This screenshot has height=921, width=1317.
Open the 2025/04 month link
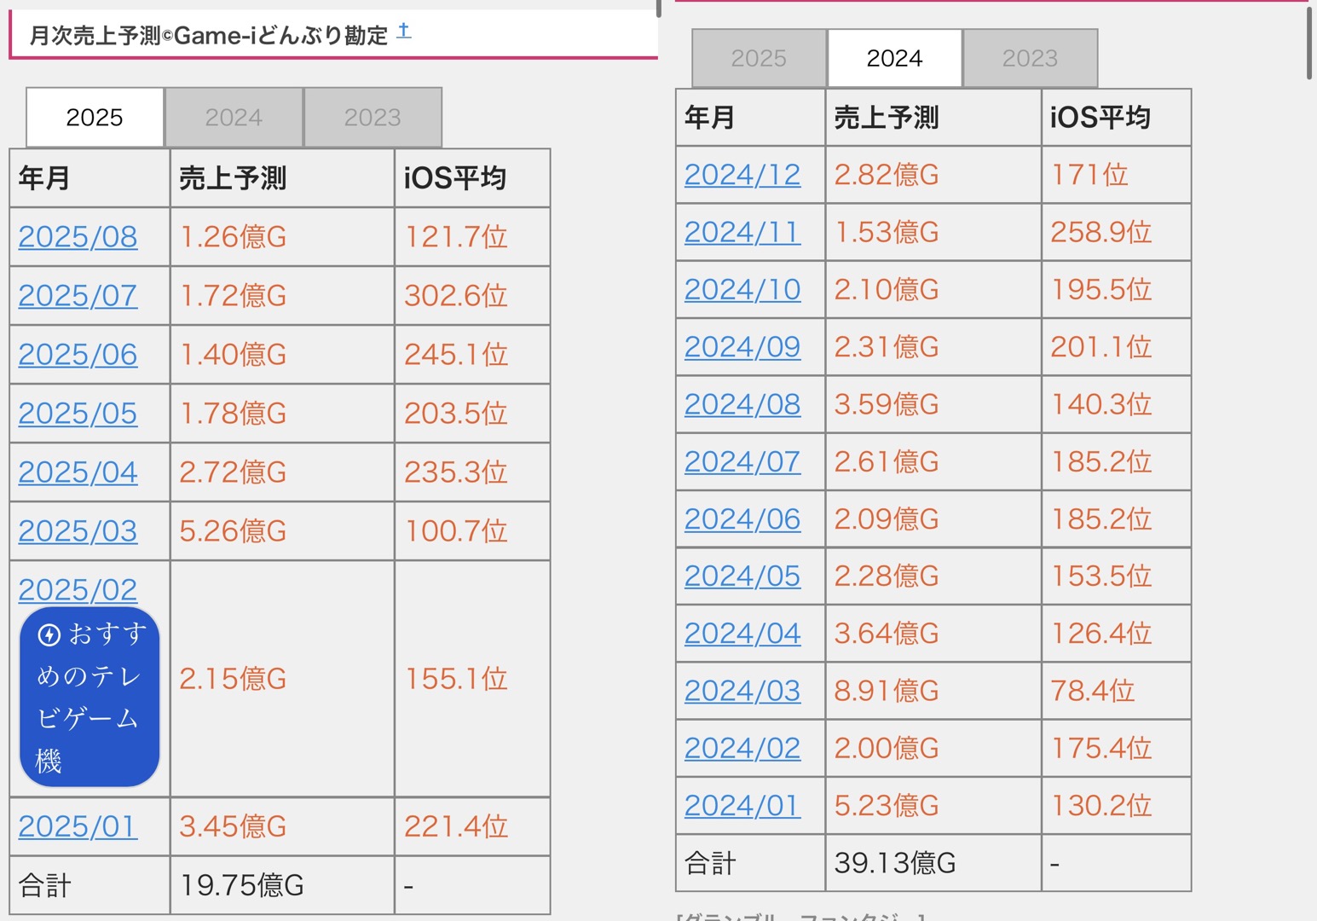point(78,472)
